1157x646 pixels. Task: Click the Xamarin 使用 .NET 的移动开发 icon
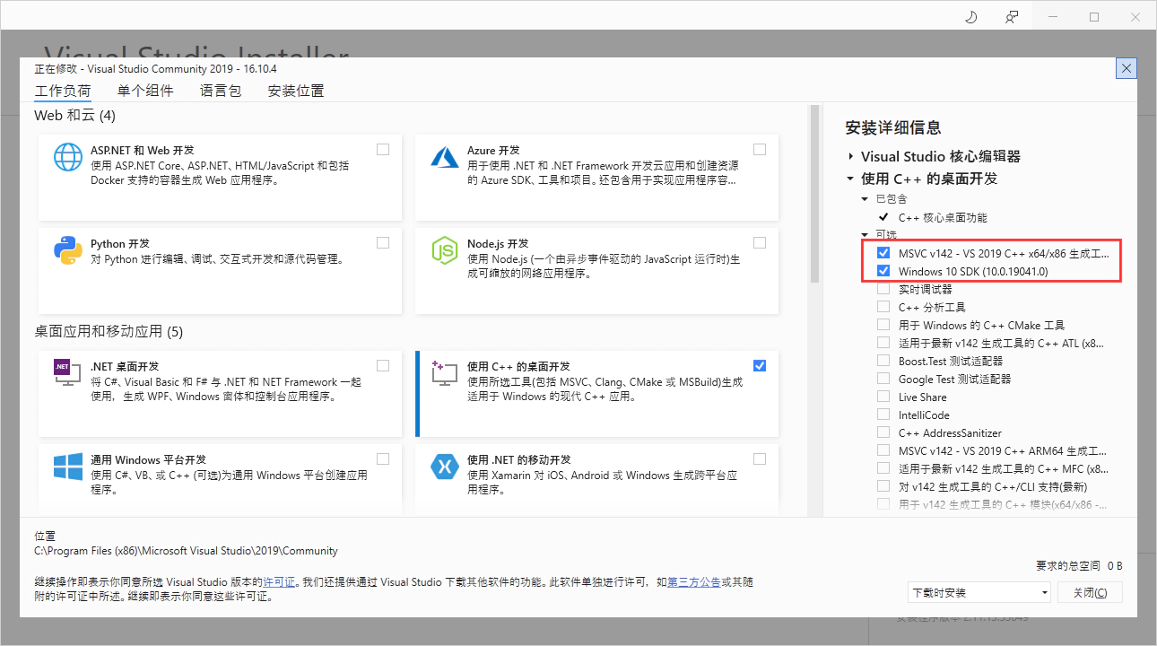pos(445,467)
